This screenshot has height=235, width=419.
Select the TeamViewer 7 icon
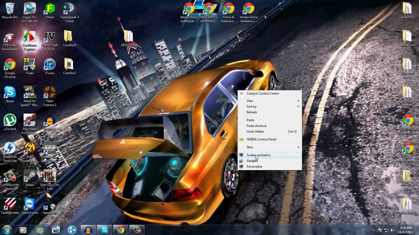[30, 209]
